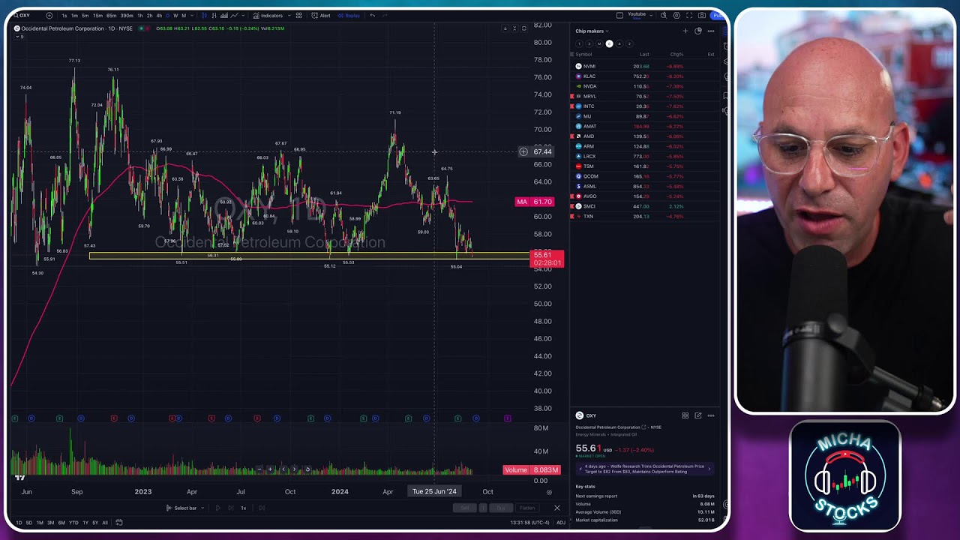Open the watchlist more options menu
This screenshot has height=540, width=960.
tap(711, 31)
